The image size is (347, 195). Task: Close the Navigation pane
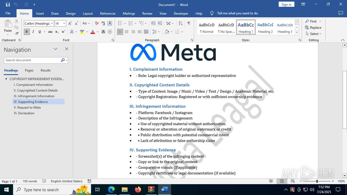(67, 49)
